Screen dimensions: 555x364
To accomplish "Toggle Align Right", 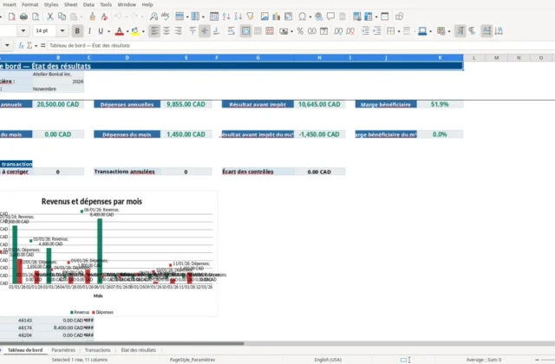I will 178,31.
